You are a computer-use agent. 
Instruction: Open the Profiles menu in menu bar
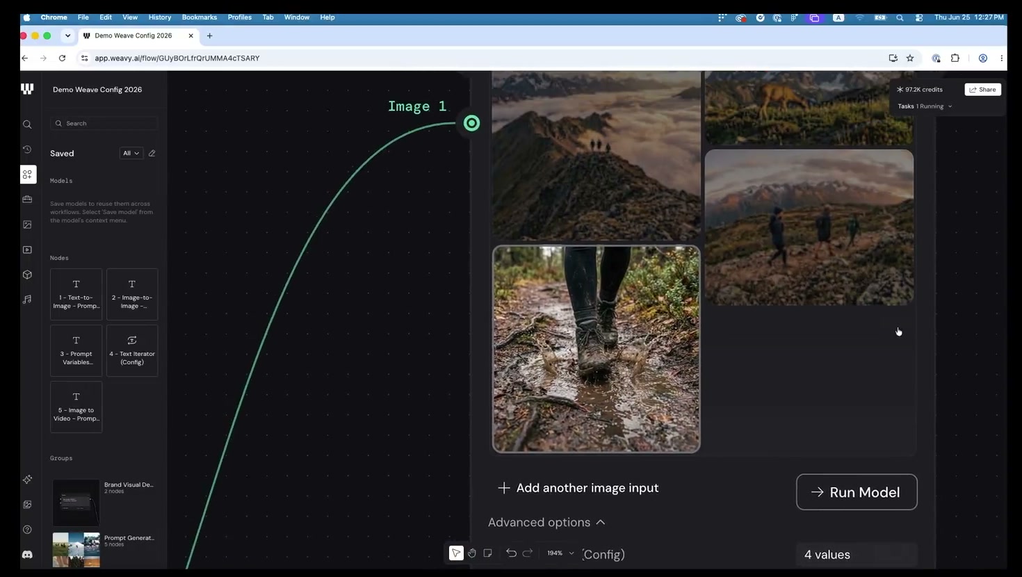click(240, 17)
